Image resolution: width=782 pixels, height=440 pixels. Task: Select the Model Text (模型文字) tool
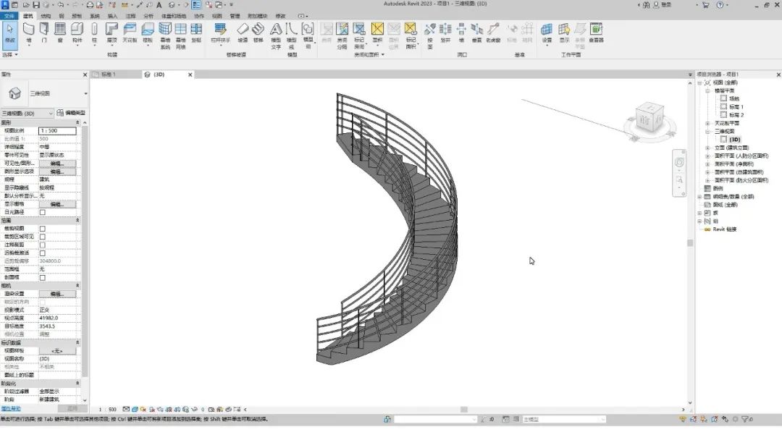tap(276, 35)
